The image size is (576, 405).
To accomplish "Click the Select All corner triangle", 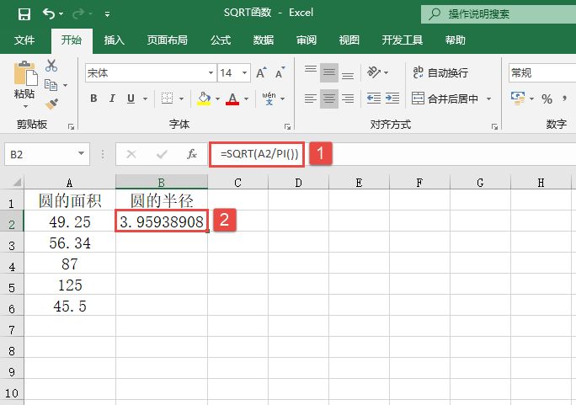I will point(17,182).
